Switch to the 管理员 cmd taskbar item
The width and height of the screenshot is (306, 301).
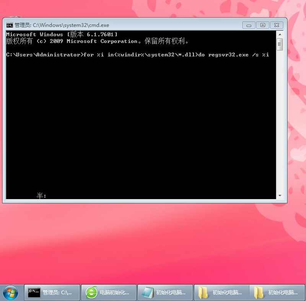52,293
